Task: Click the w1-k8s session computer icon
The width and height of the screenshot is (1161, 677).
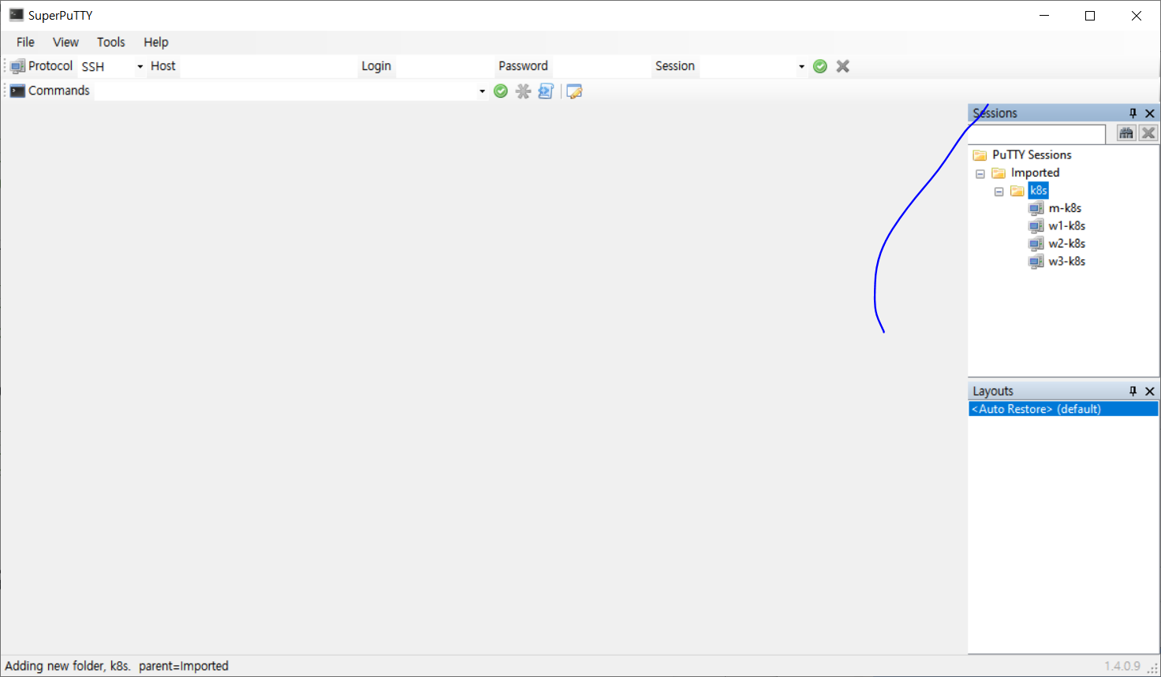Action: (x=1036, y=225)
